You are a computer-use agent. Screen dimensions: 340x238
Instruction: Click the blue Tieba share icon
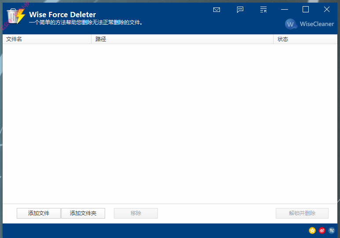pyautogui.click(x=331, y=231)
